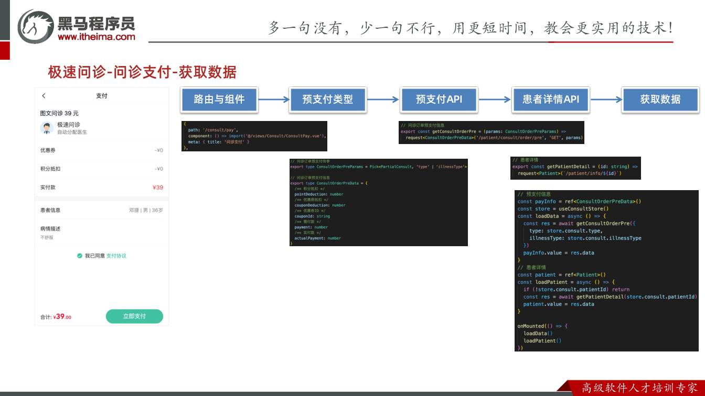Click the 患者信息 row

pos(102,210)
